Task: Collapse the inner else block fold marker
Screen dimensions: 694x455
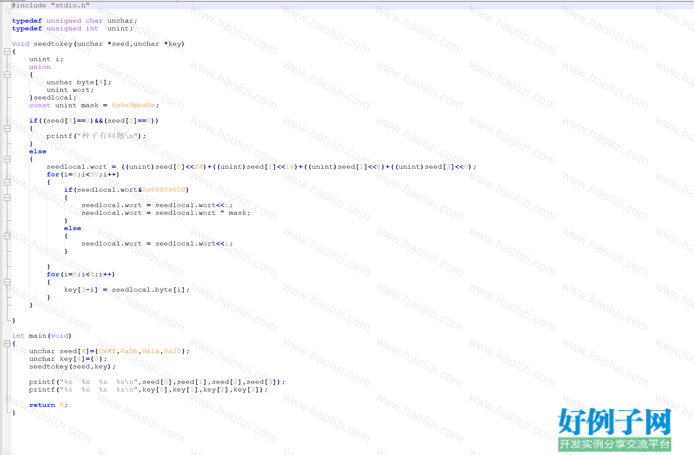Action: [7, 236]
